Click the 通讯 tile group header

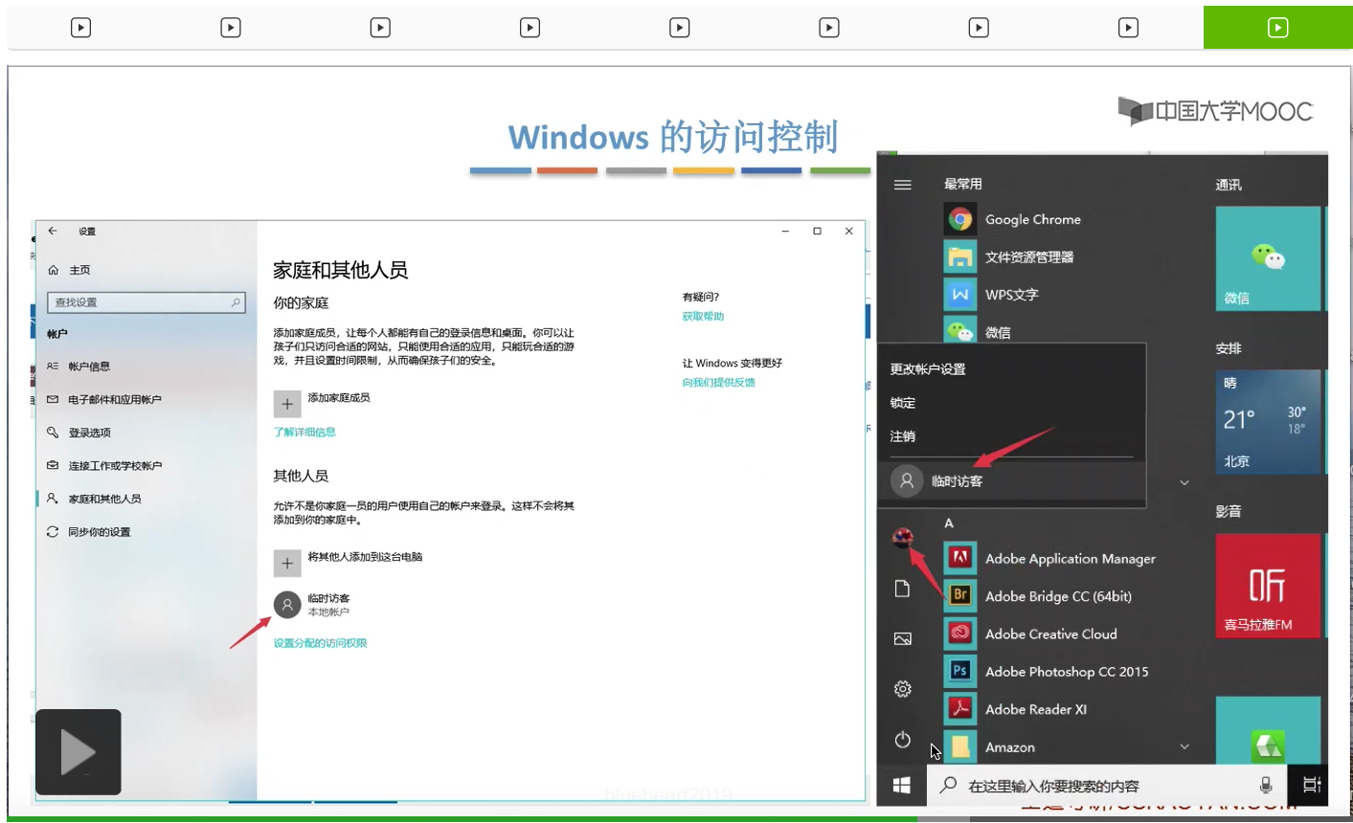coord(1229,185)
